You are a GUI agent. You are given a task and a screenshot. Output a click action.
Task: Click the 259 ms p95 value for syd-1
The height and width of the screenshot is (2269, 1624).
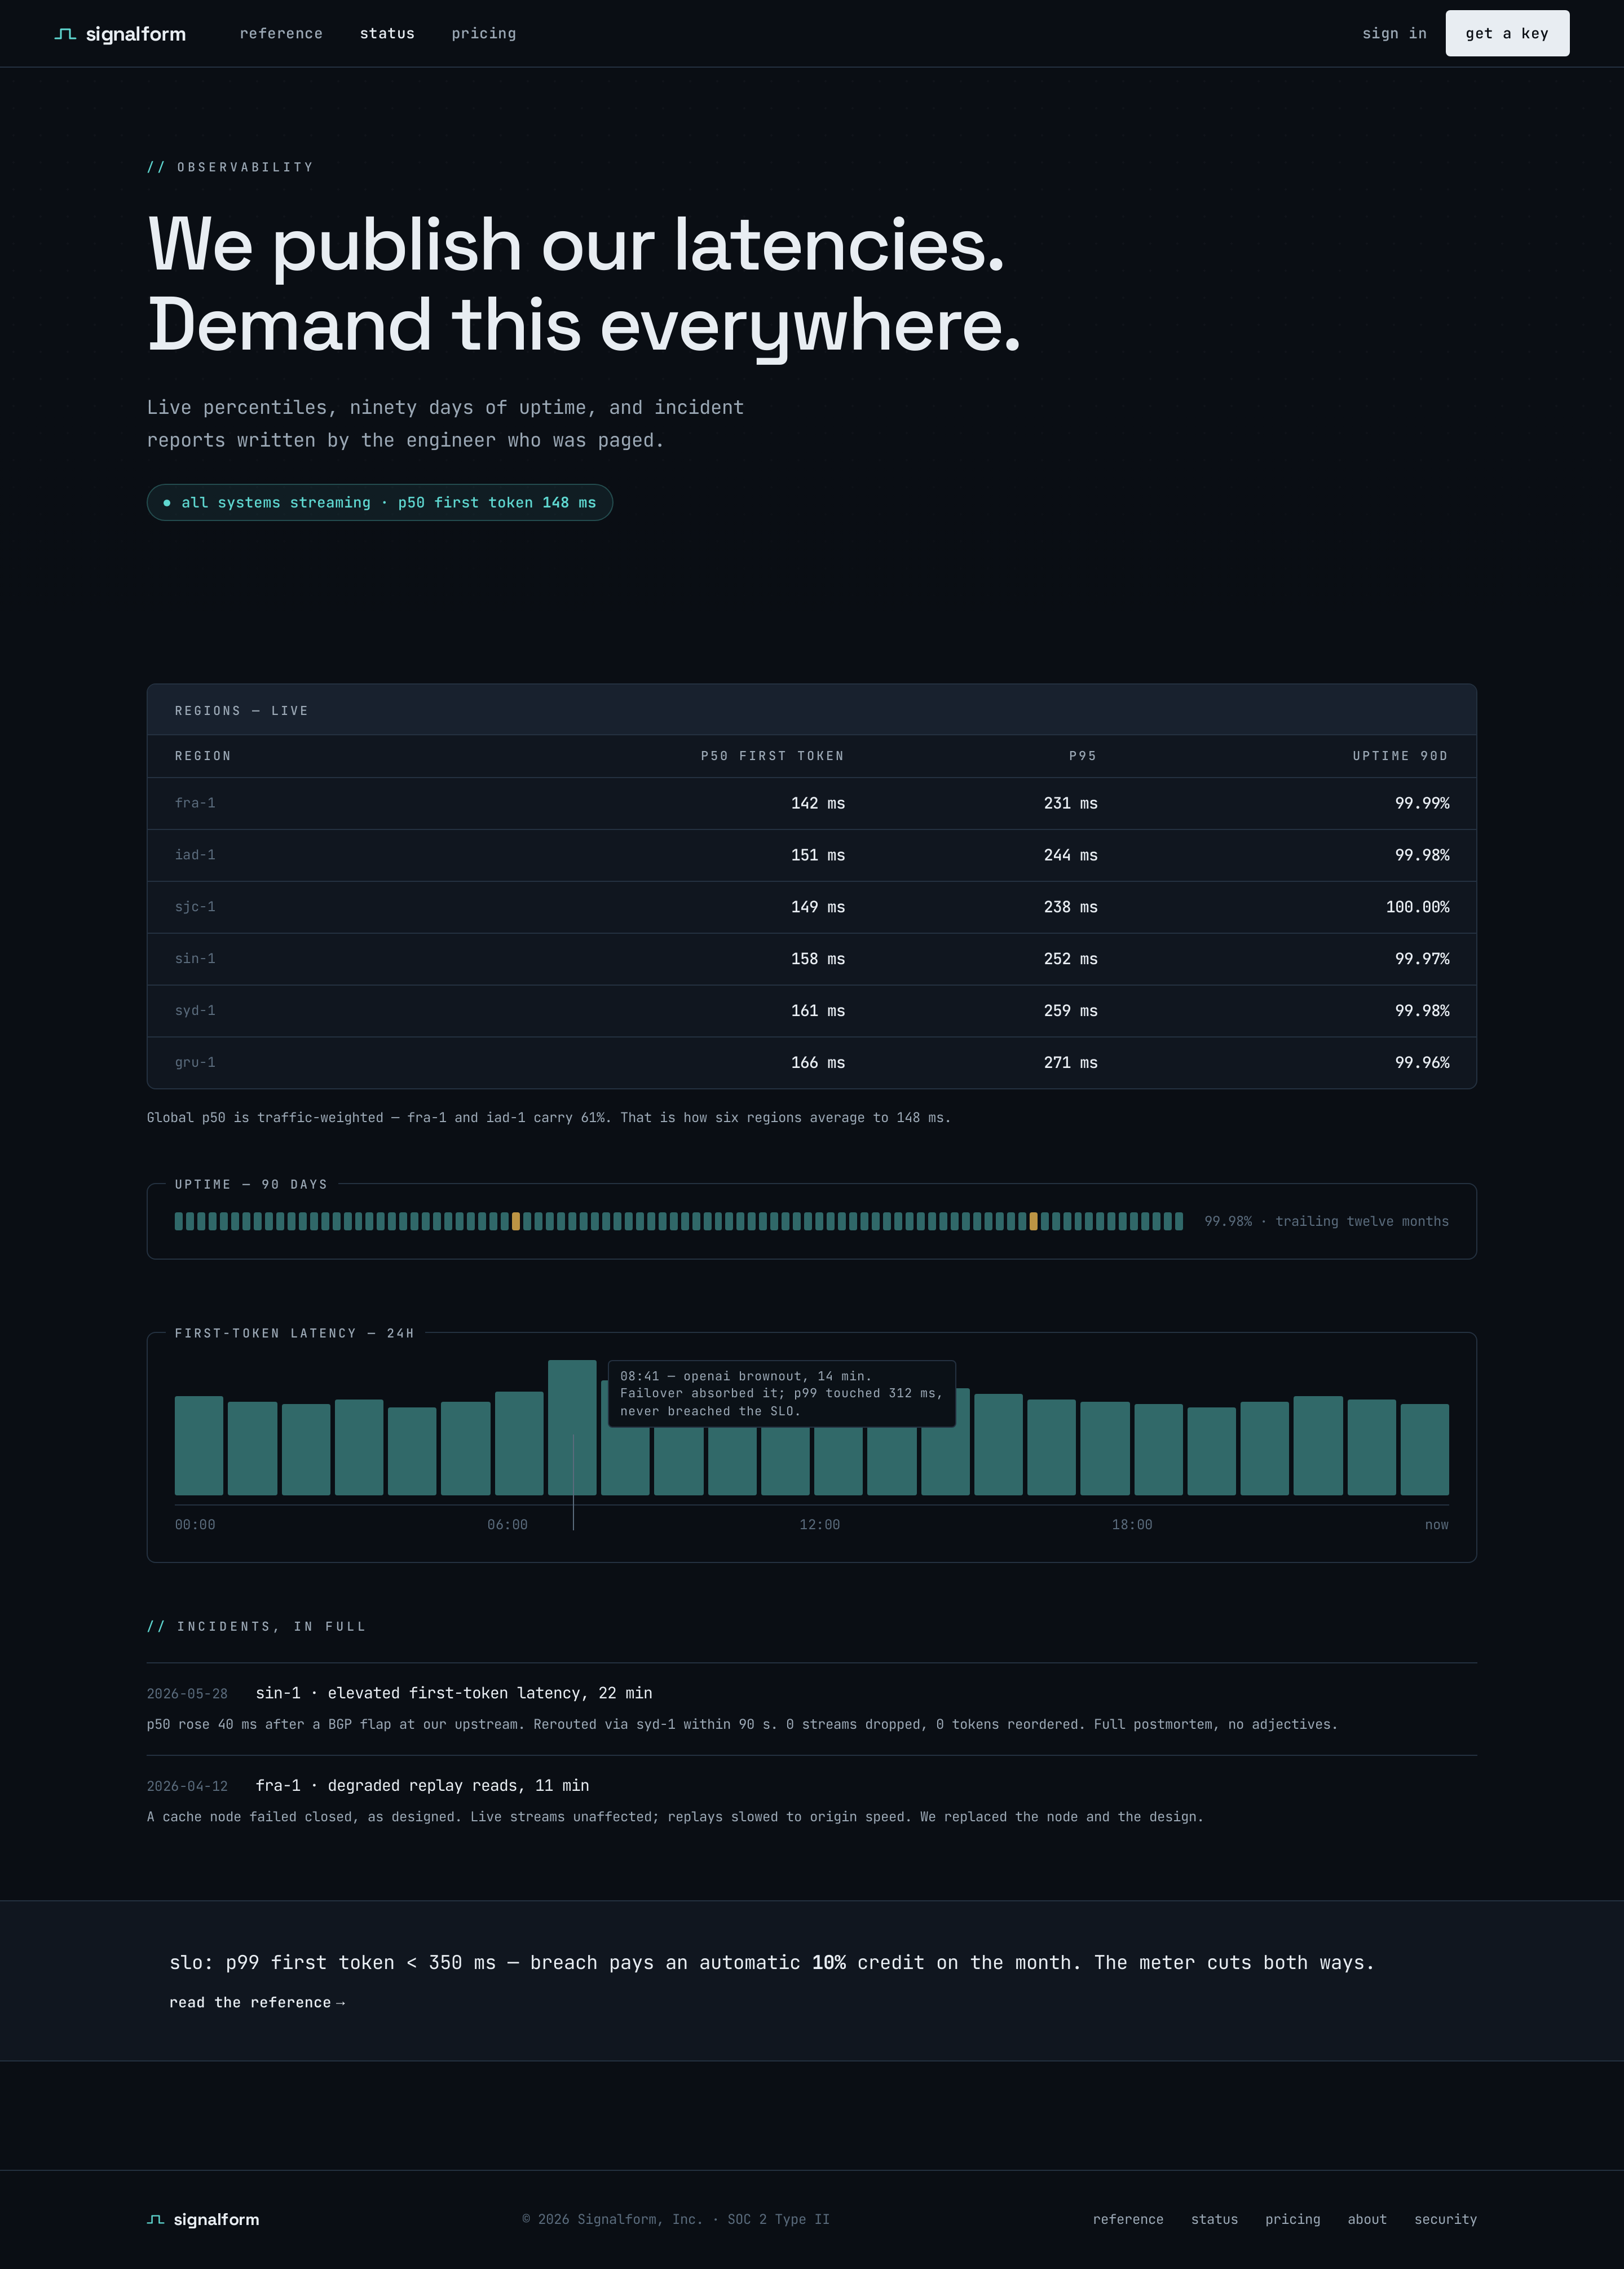click(1071, 1011)
